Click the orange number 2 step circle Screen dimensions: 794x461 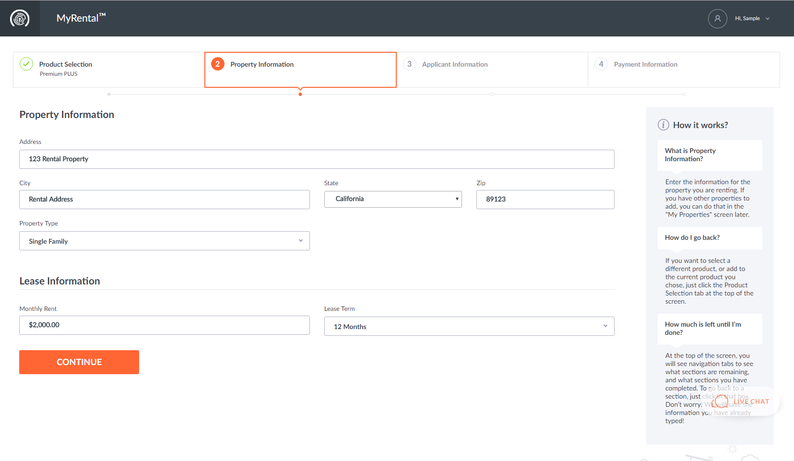coord(217,64)
